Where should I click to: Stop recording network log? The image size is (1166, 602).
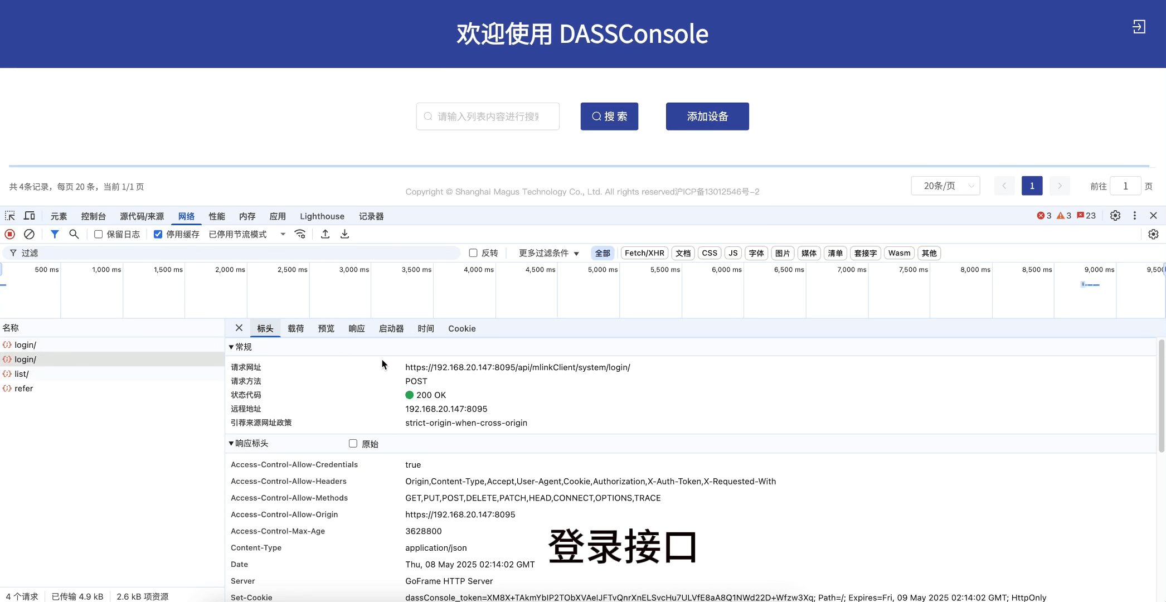pos(10,234)
